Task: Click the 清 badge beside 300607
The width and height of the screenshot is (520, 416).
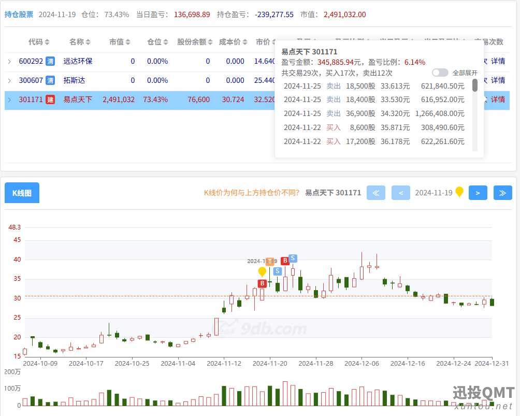Action: pyautogui.click(x=50, y=81)
